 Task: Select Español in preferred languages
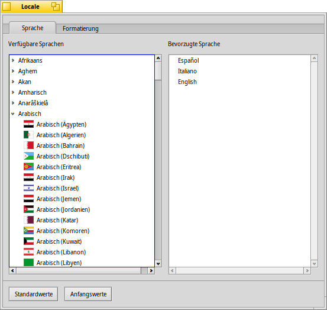[x=239, y=60]
